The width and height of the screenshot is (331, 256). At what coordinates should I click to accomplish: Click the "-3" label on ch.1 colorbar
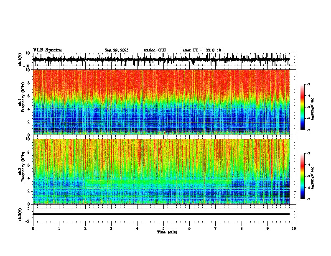pyautogui.click(x=308, y=84)
